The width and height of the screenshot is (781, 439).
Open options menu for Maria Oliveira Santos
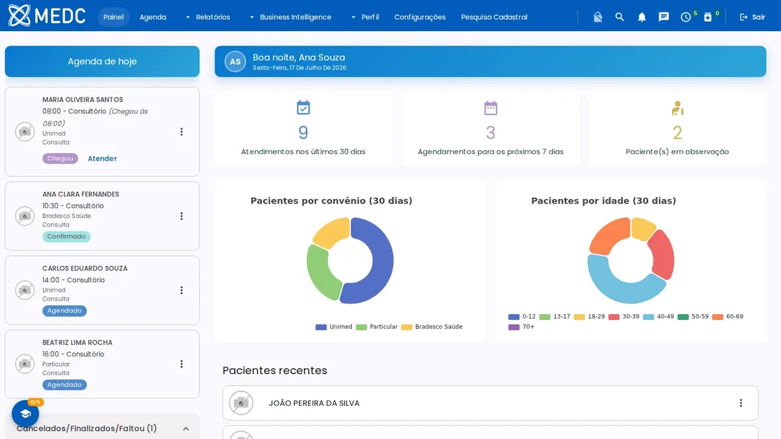tap(182, 131)
